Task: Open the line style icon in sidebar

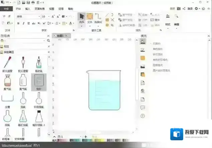Action: (142, 50)
